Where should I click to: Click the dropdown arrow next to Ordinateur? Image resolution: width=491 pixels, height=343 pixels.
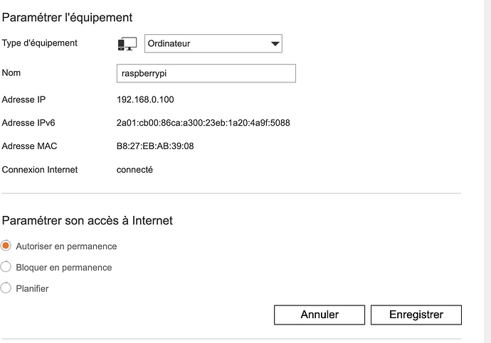tap(275, 44)
